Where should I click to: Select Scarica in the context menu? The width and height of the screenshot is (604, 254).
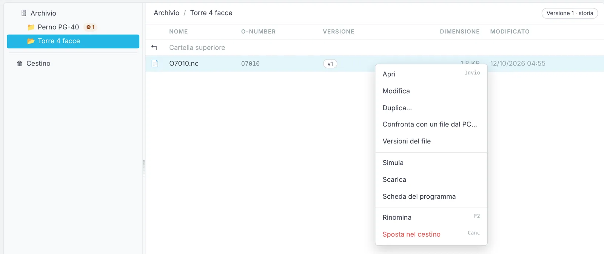pos(431,180)
